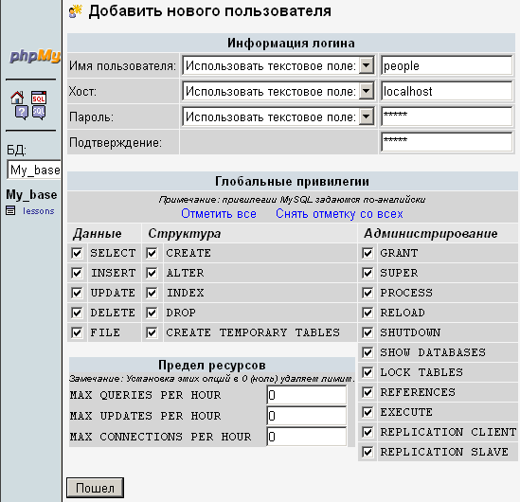
Task: Click the 'Информация логина' section header
Action: click(291, 44)
